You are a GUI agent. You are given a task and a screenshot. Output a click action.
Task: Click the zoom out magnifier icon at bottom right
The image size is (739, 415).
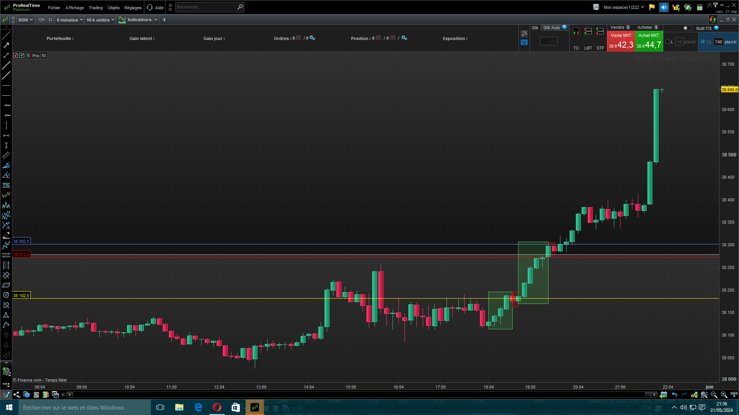[714, 395]
